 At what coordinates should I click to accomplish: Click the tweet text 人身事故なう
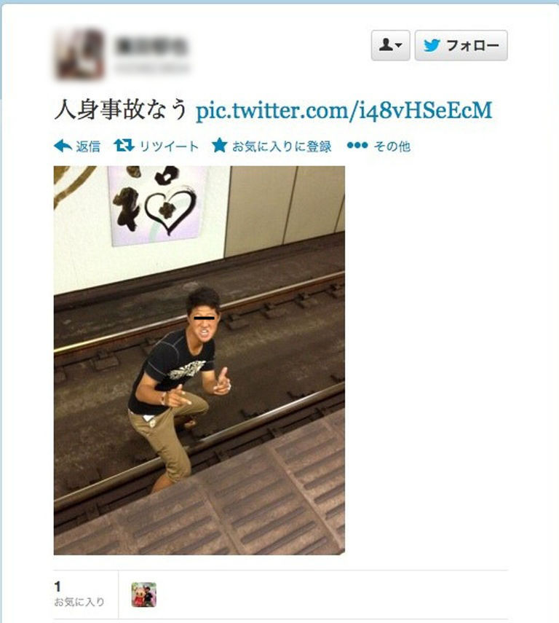(120, 109)
